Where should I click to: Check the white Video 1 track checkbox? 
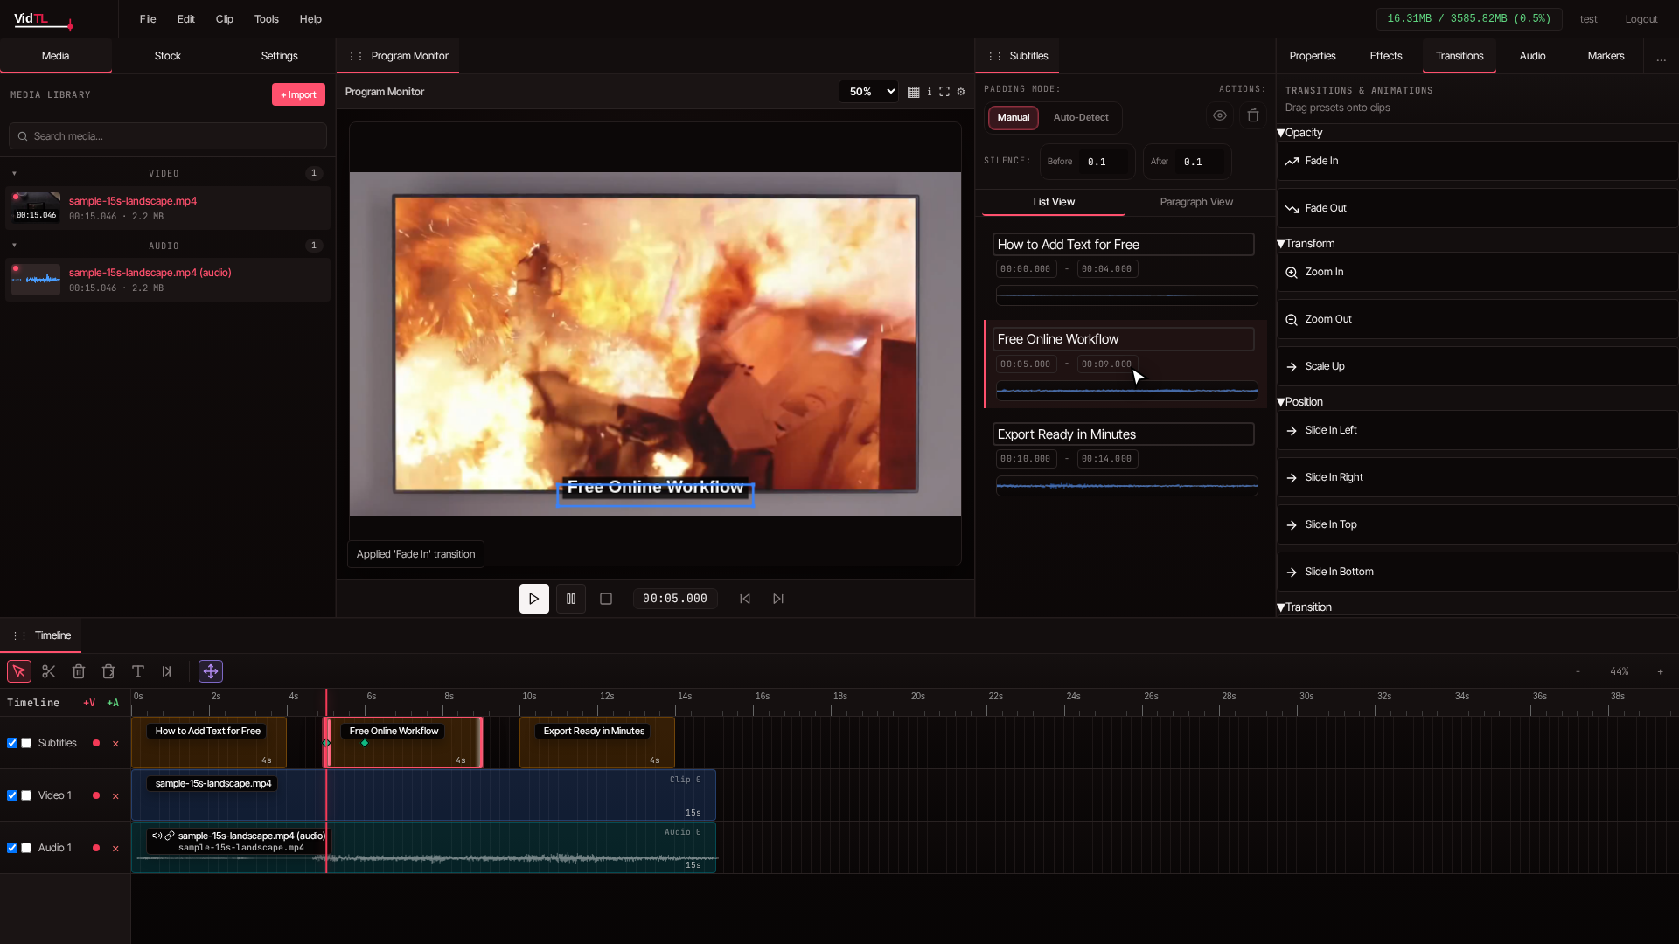coord(26,795)
